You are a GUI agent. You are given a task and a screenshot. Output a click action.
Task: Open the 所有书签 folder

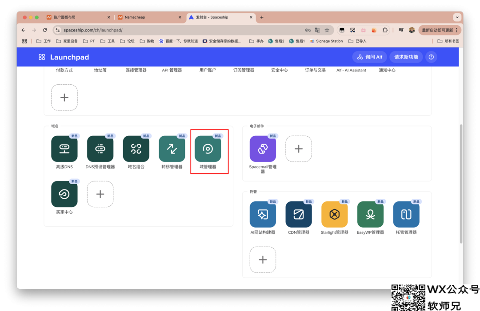pyautogui.click(x=448, y=41)
